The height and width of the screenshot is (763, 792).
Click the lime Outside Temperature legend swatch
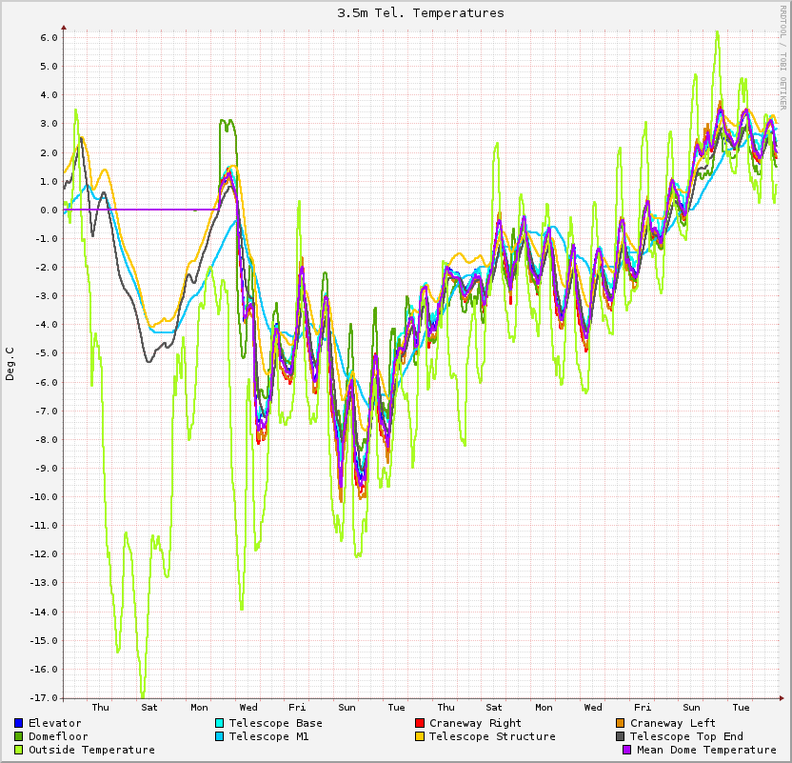pyautogui.click(x=19, y=751)
